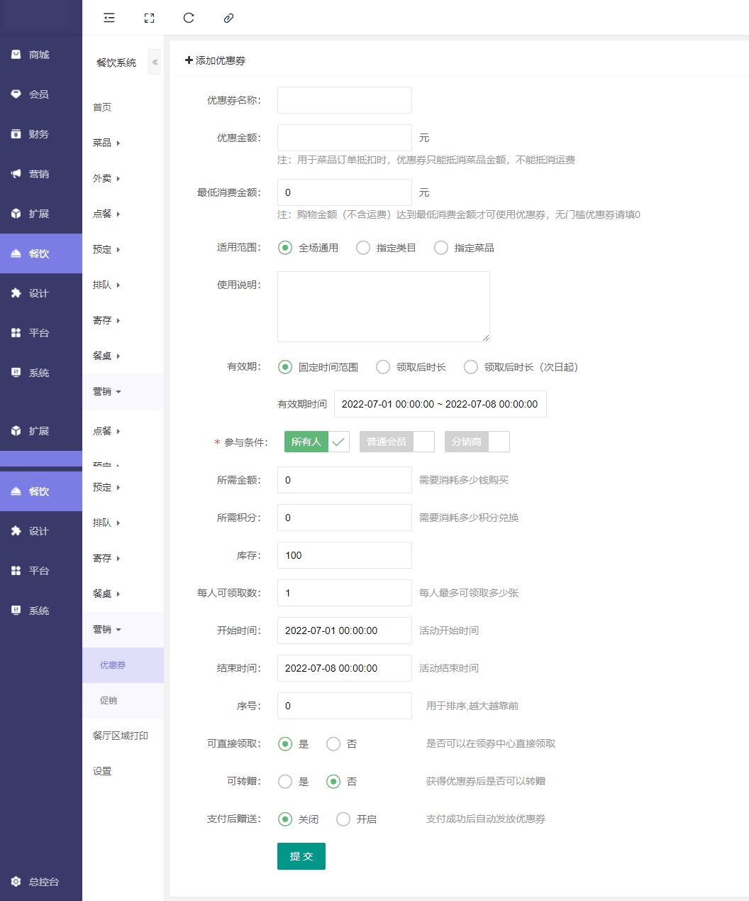Viewport: 749px width, 901px height.
Task: Expand the 外卖 submenu
Action: (x=106, y=178)
